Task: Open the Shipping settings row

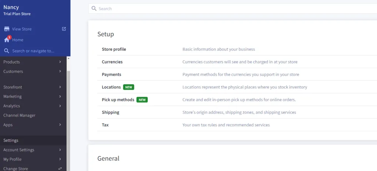Action: [237, 112]
